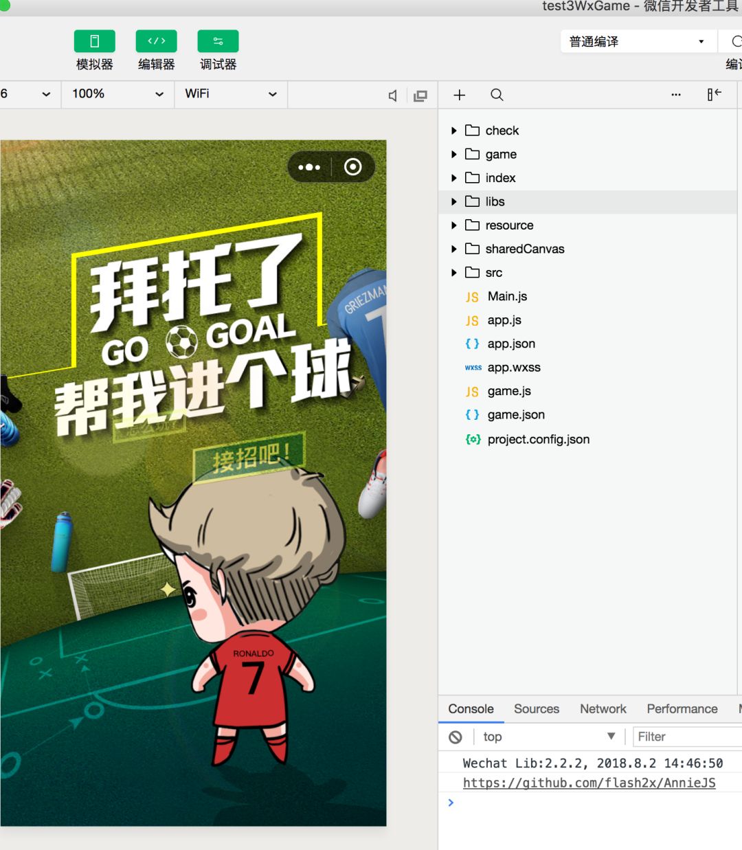The height and width of the screenshot is (850, 742).
Task: Switch to the Console tab
Action: point(471,709)
